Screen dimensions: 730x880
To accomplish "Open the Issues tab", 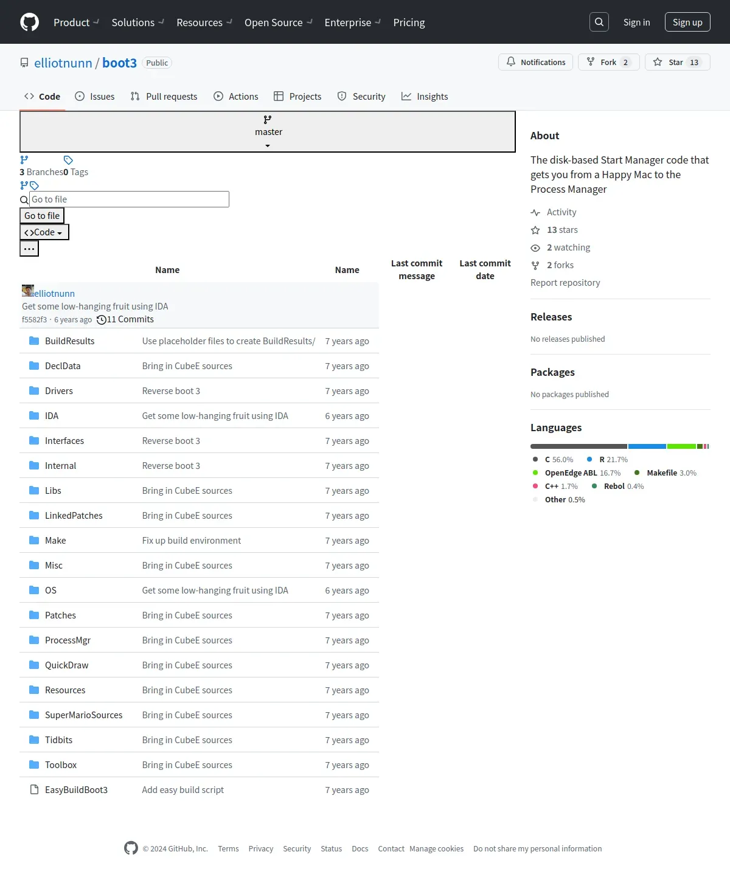I will pos(94,96).
